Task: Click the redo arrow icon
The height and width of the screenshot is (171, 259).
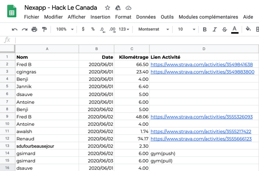Action: coord(25,29)
